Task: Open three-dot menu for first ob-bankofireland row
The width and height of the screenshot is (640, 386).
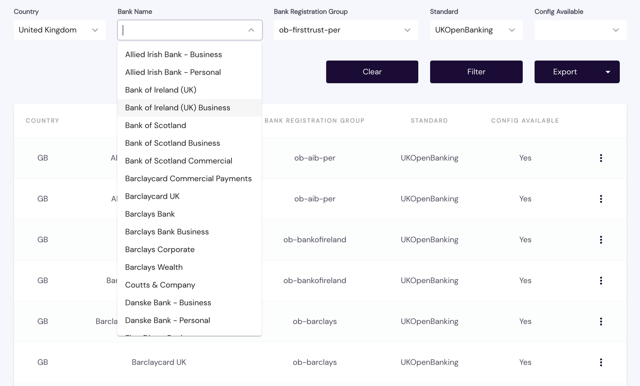Action: tap(601, 240)
